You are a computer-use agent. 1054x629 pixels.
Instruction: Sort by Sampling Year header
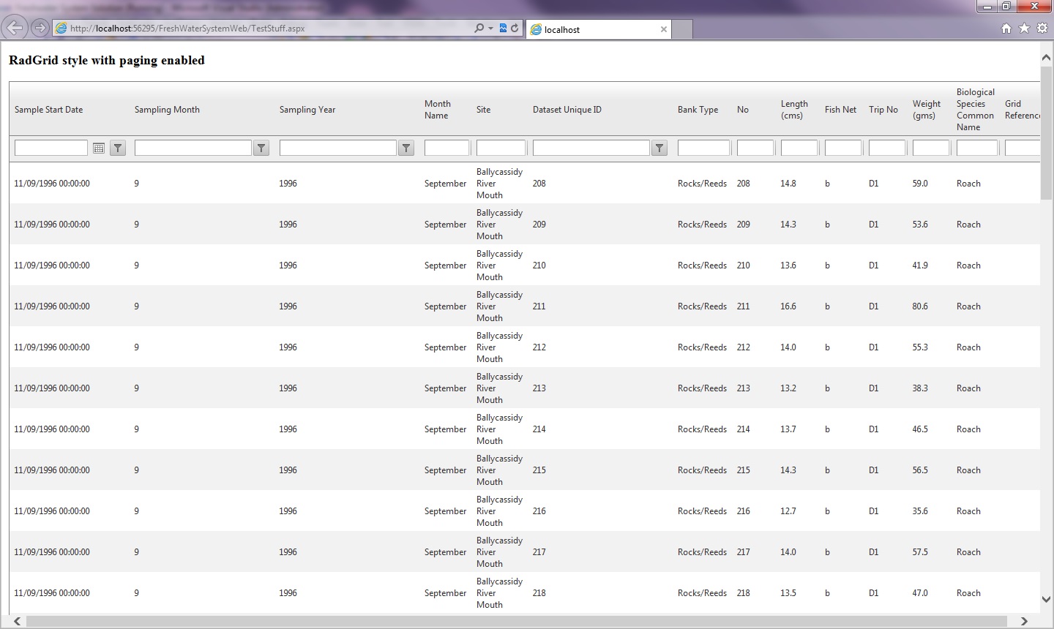click(x=307, y=110)
